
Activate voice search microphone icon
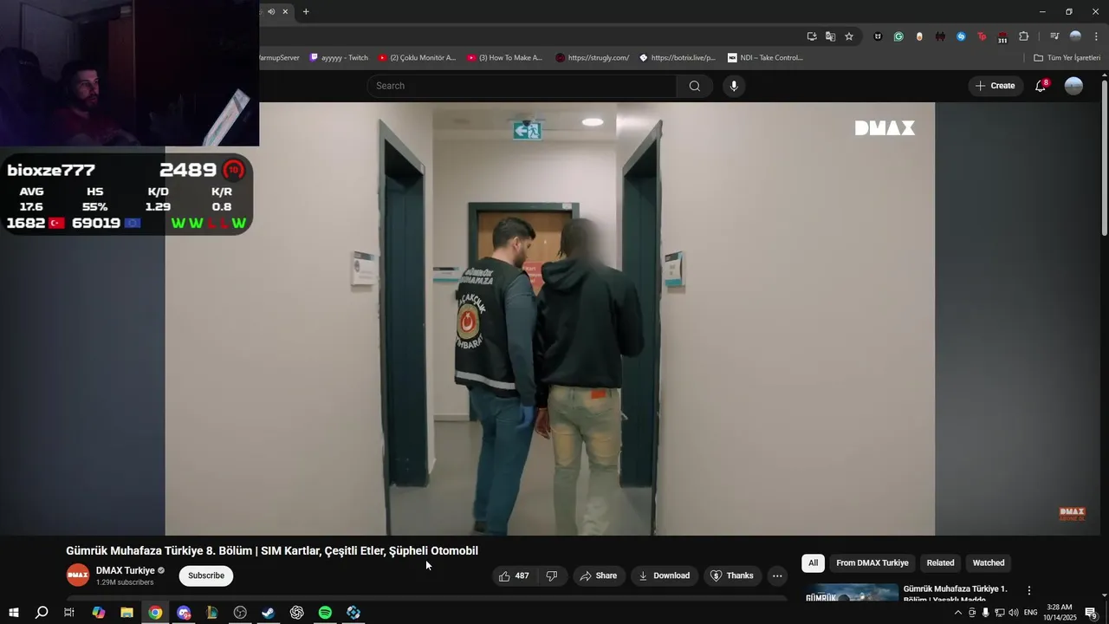point(734,86)
